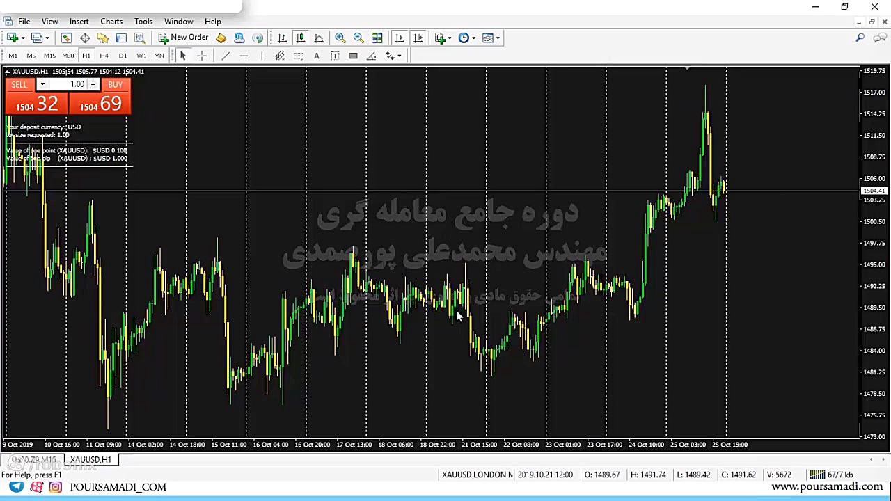The height and width of the screenshot is (501, 891).
Task: Open the Indicators list icon
Action: click(440, 38)
